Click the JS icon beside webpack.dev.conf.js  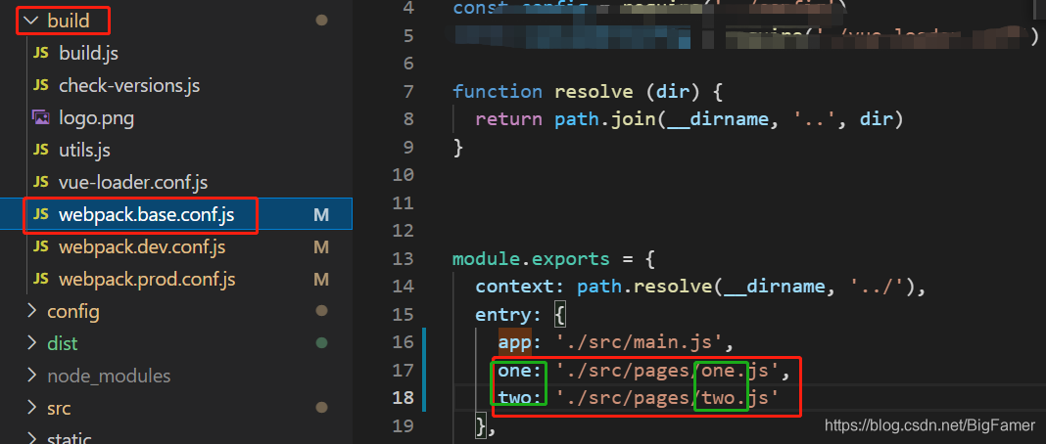(41, 247)
